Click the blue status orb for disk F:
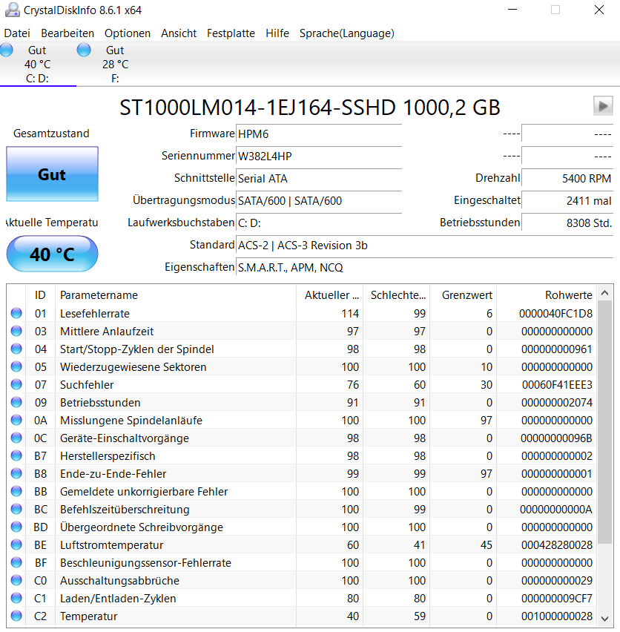 pyautogui.click(x=84, y=50)
